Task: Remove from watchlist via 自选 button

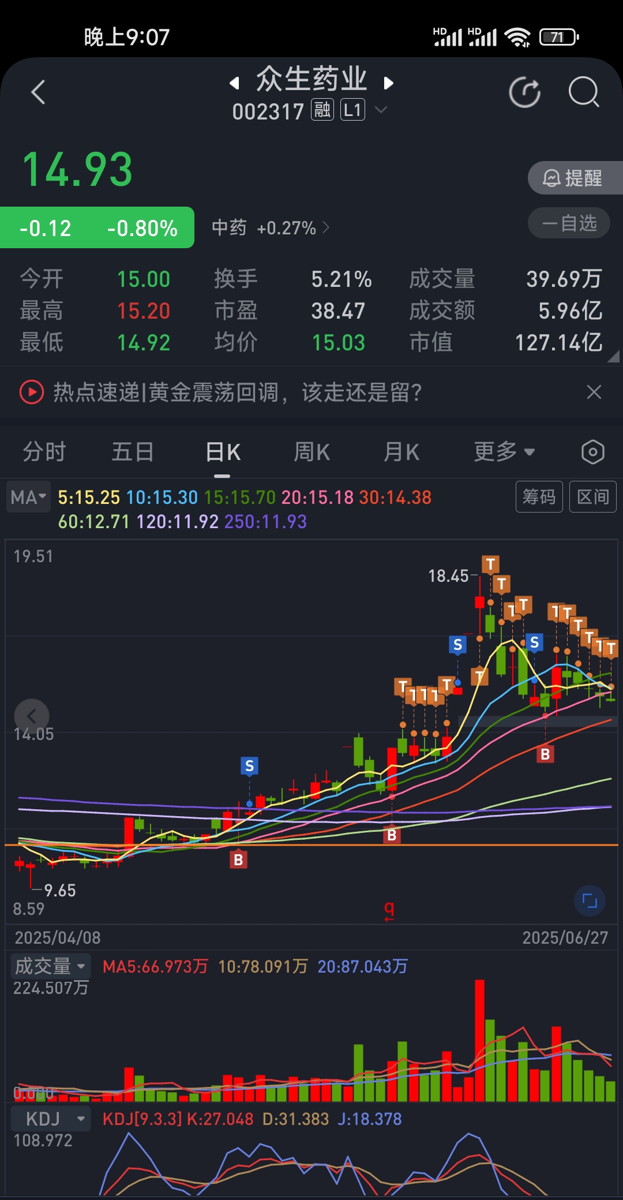Action: tap(569, 223)
